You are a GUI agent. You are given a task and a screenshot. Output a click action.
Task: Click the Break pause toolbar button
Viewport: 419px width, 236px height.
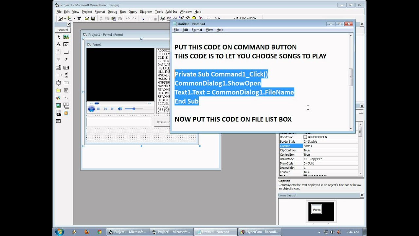(x=149, y=19)
